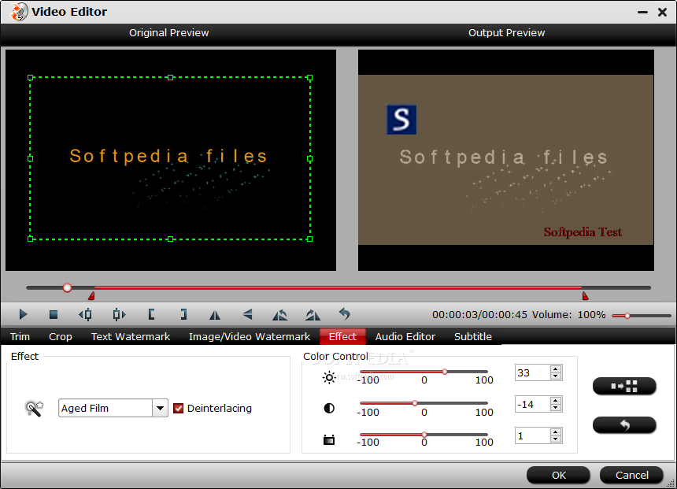
Task: Switch to the Text Watermark tab
Action: (131, 336)
